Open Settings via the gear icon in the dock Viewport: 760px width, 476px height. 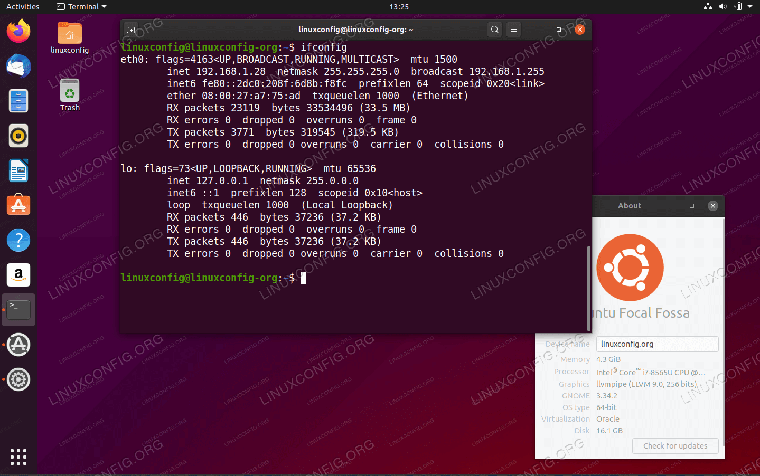coord(18,379)
